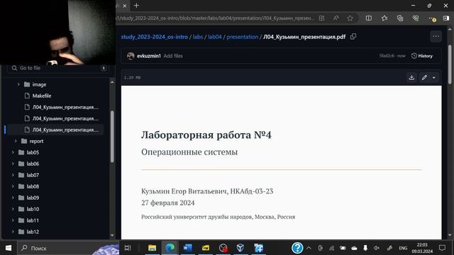This screenshot has height=255, width=454.
Task: Navigate to the lab04 breadcrumb folder
Action: (214, 37)
